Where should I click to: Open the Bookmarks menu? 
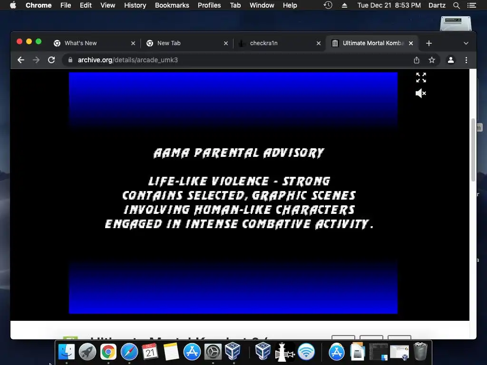pyautogui.click(x=172, y=5)
